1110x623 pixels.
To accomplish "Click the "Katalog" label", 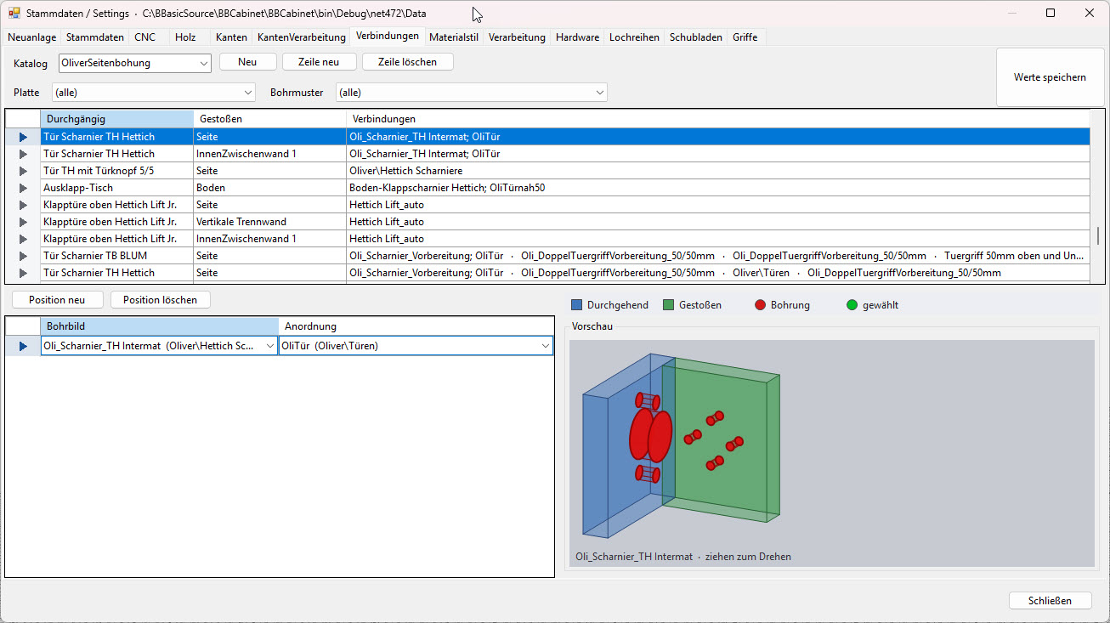I will click(x=31, y=64).
